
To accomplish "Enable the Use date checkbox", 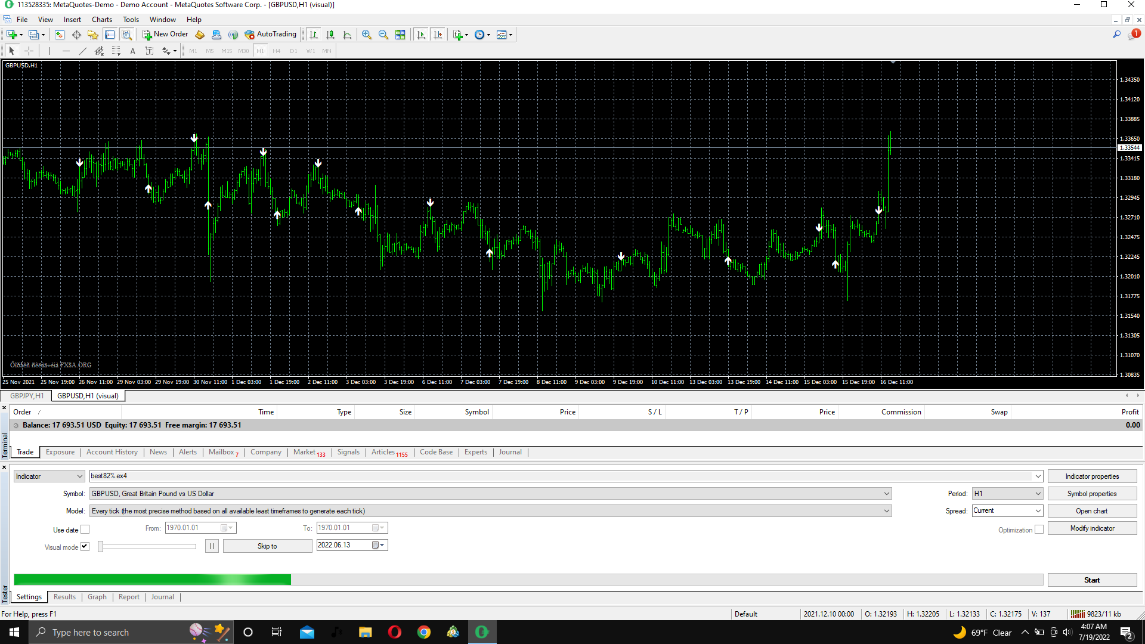I will [x=85, y=530].
